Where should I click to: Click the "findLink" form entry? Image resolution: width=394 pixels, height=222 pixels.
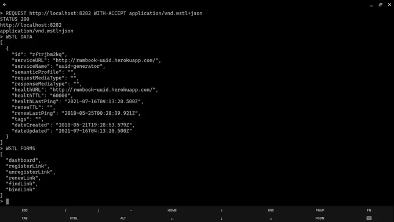click(x=20, y=184)
